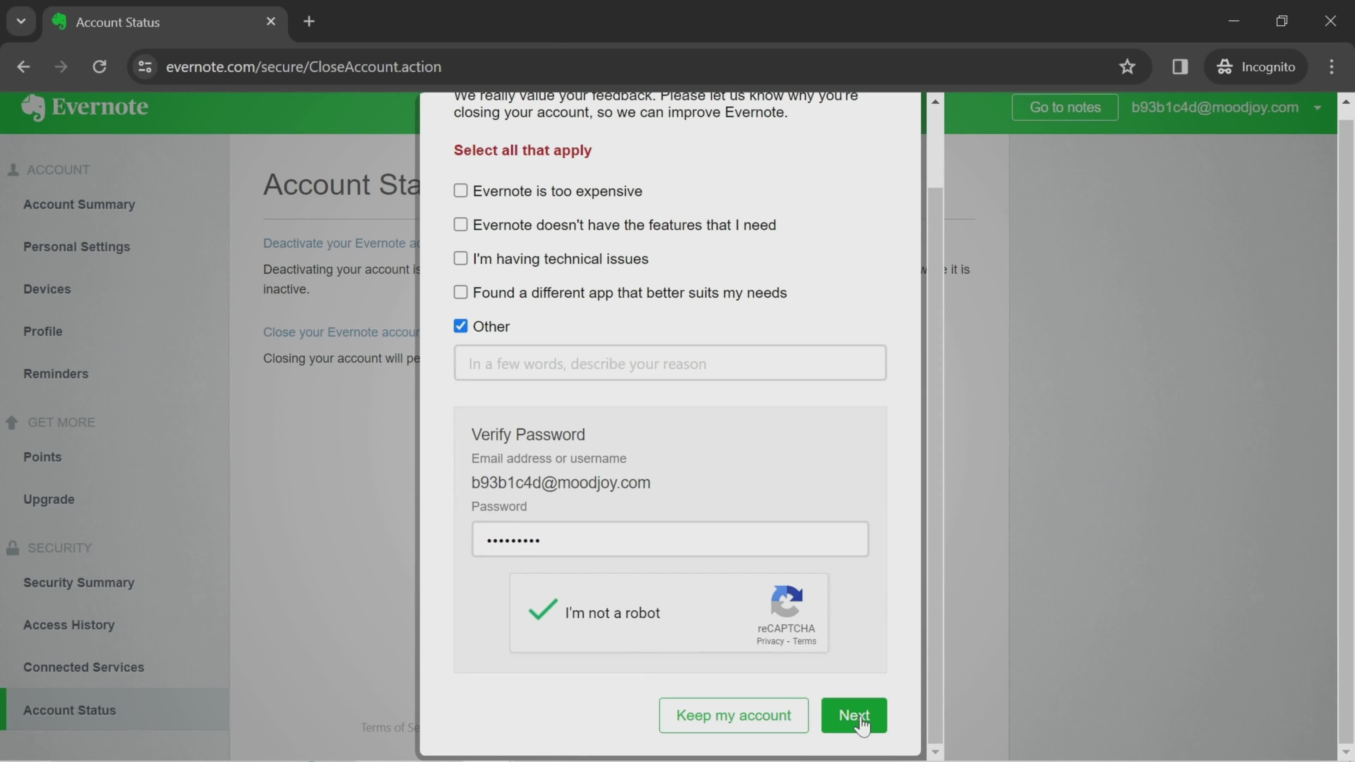Click the address bar URL

tap(303, 67)
